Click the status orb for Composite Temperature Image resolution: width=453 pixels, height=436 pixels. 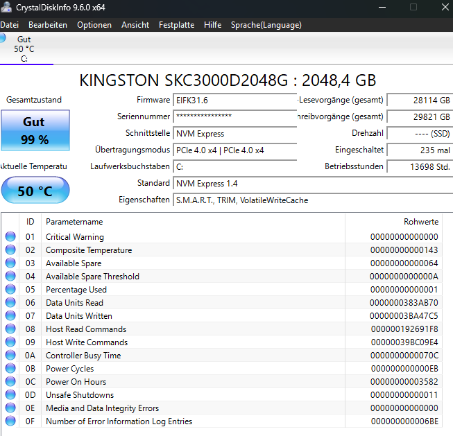tap(10, 250)
